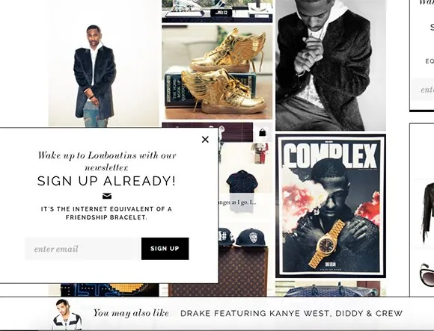The image size is (434, 331).
Task: Open the blue patterned bag photo
Action: (331, 289)
